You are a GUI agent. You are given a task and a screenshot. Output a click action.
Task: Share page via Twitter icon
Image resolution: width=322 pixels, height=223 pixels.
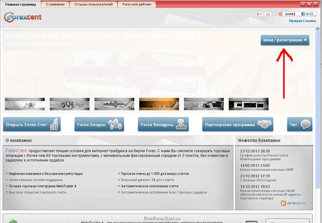(307, 14)
